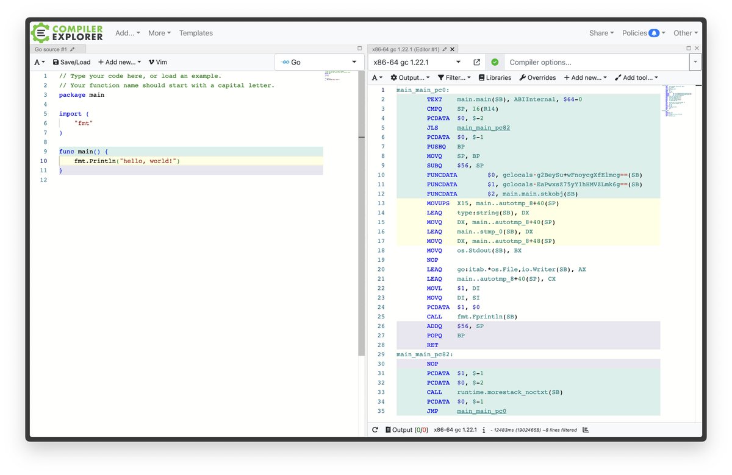This screenshot has height=475, width=732.
Task: Toggle Vim mode
Action: pyautogui.click(x=157, y=62)
